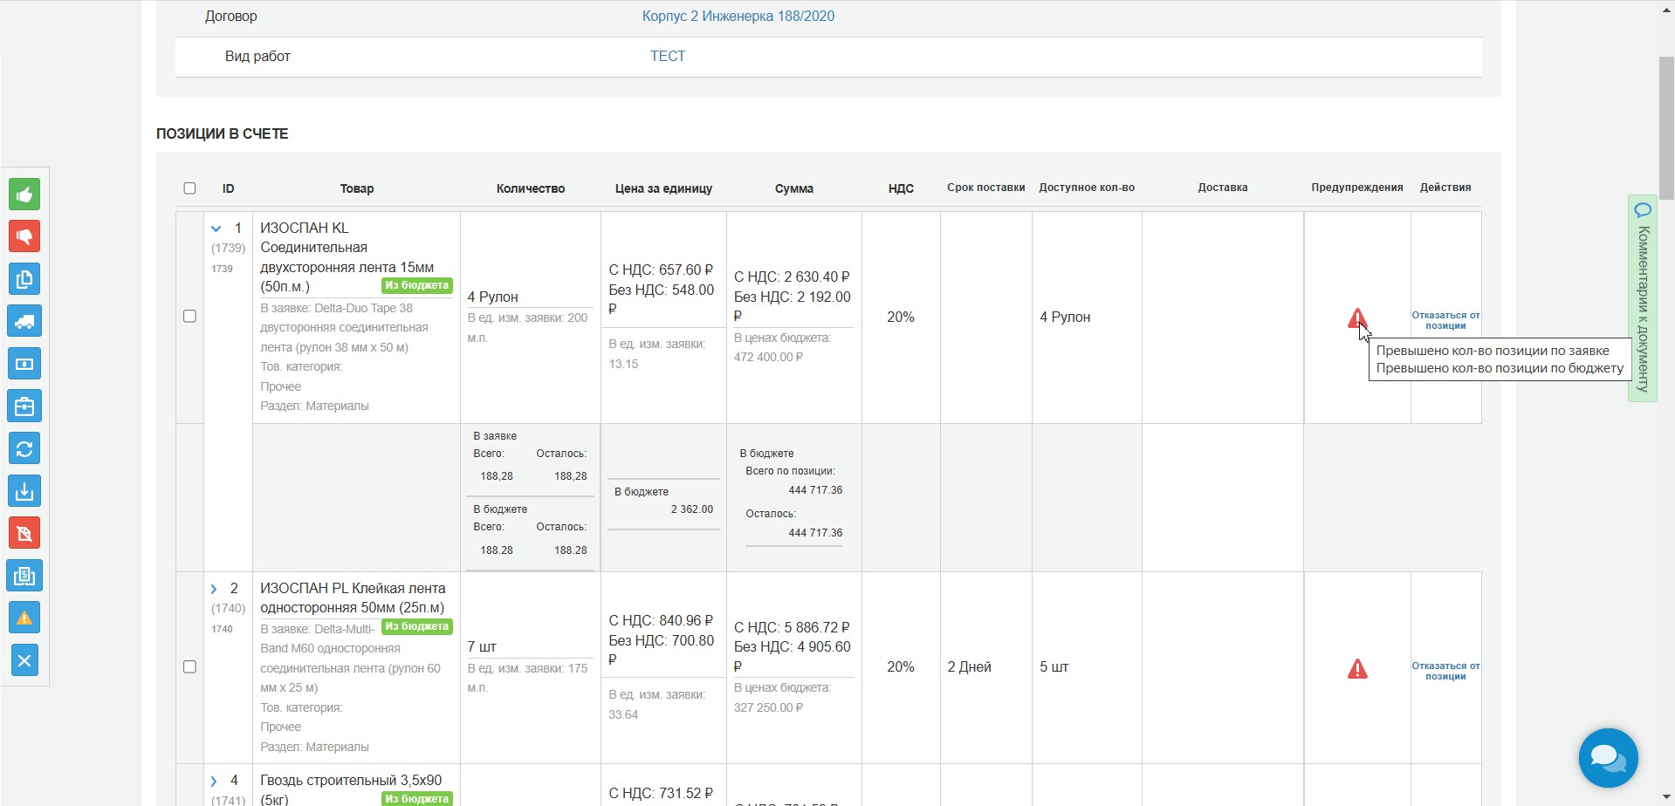Collapse position 1 details chevron
Screen dimensions: 1675x806
tap(216, 229)
